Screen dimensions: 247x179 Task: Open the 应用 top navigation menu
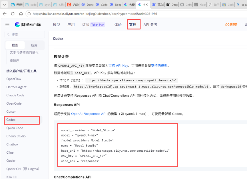click(x=71, y=25)
